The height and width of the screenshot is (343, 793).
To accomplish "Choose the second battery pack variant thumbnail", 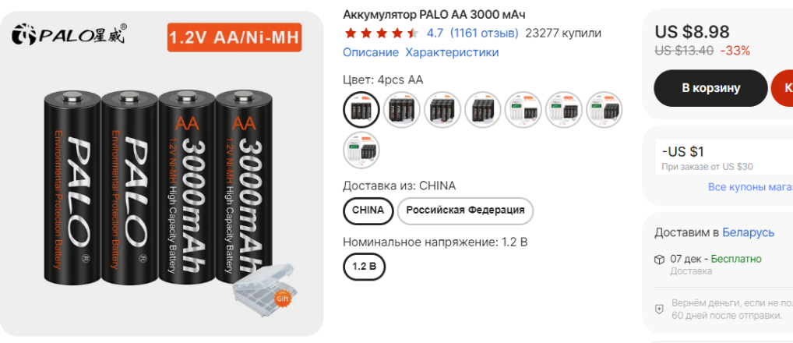I will pyautogui.click(x=402, y=110).
